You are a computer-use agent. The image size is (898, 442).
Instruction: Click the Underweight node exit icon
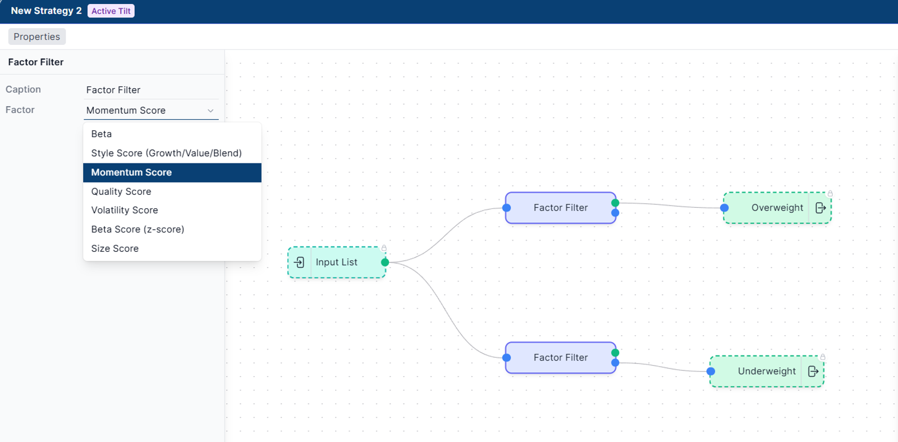click(x=813, y=371)
